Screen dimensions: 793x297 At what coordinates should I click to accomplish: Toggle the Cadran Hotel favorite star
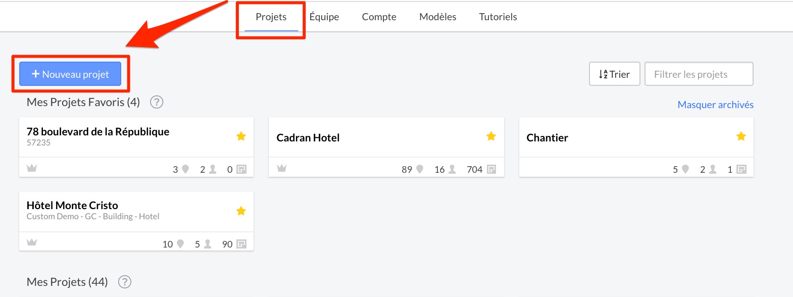click(491, 136)
